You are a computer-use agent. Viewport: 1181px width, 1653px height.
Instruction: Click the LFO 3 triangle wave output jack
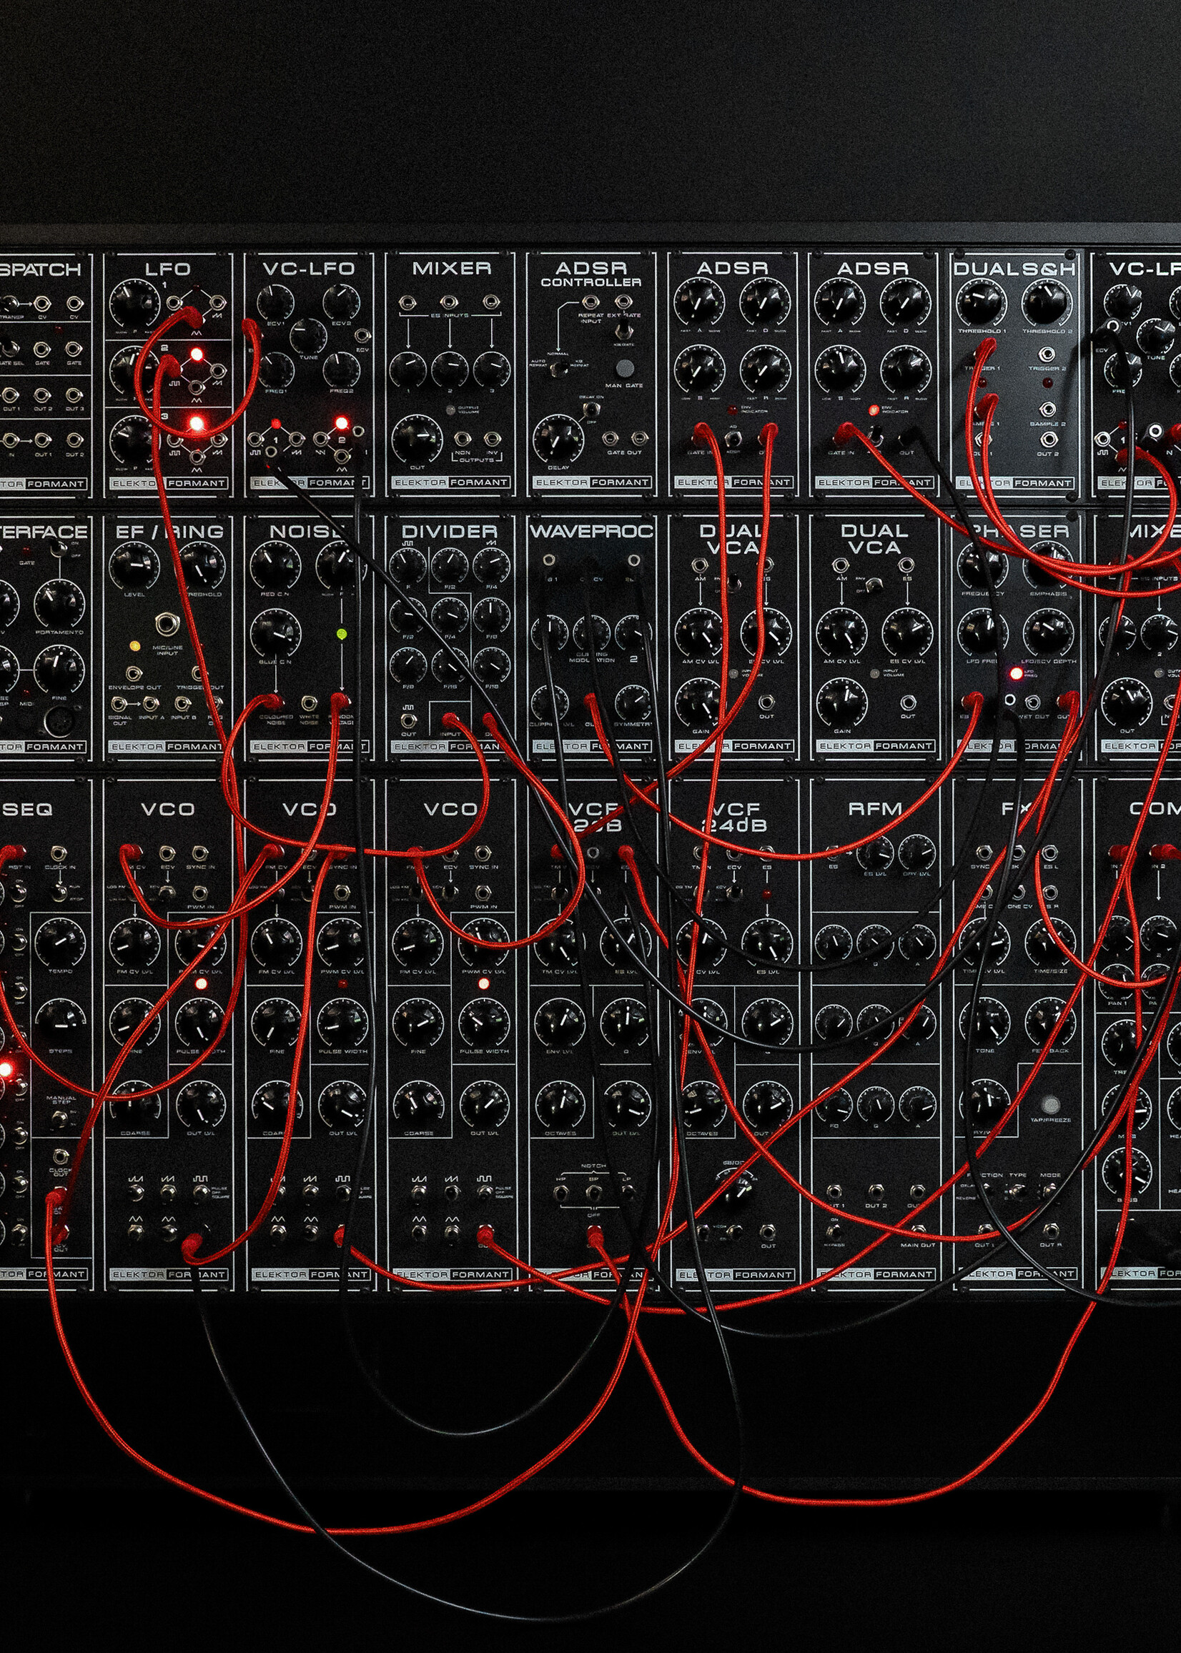coord(197,457)
